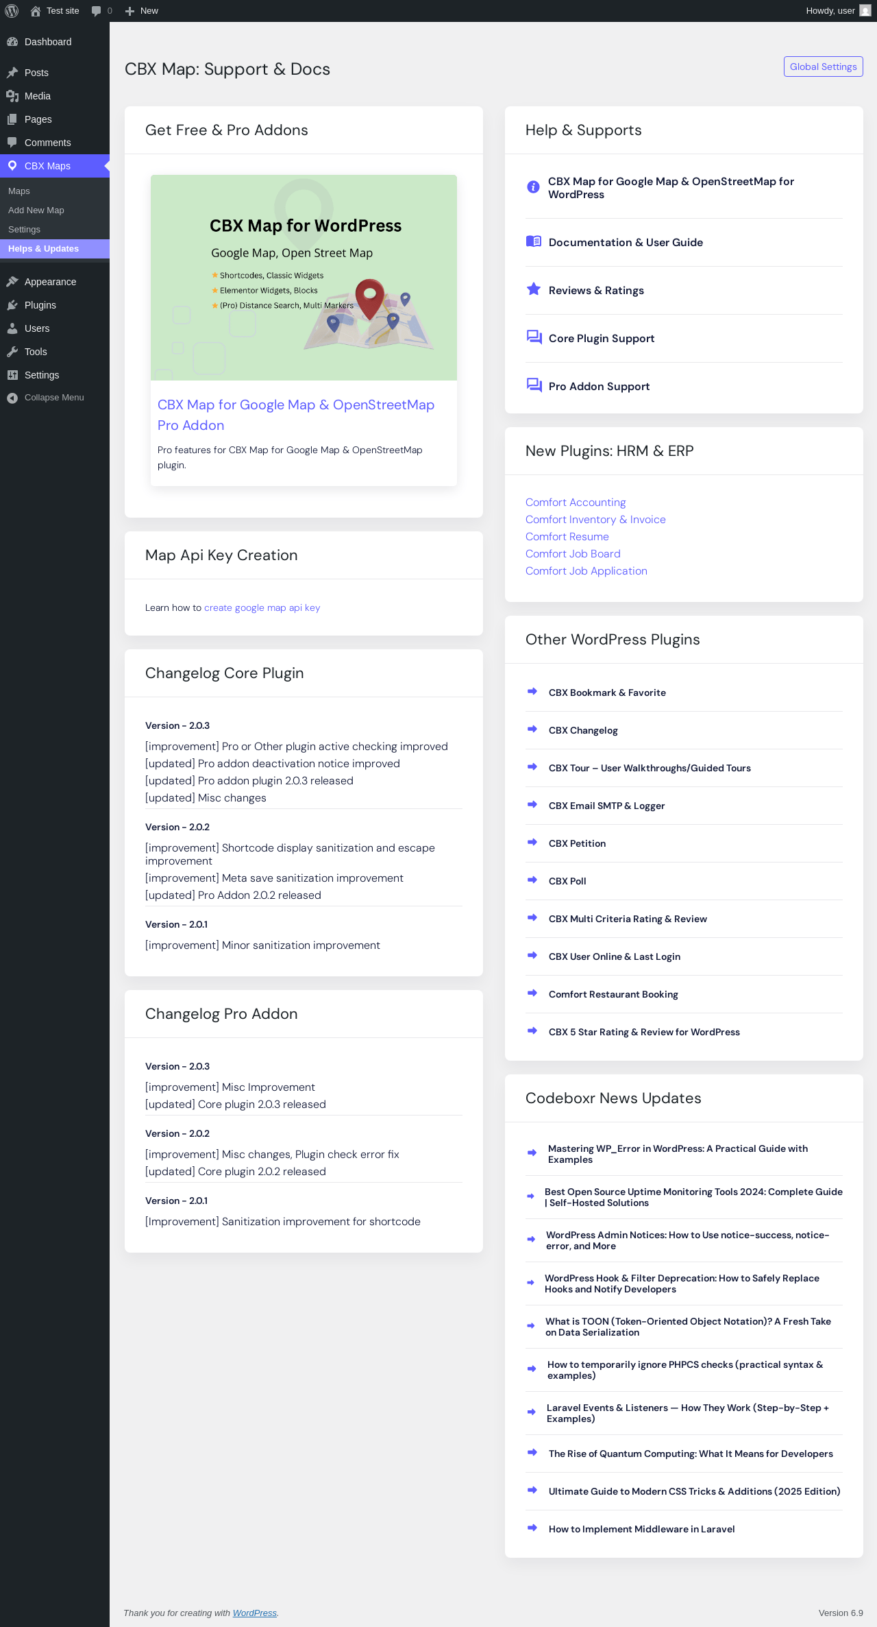
Task: Follow the create google map api key link
Action: click(262, 608)
